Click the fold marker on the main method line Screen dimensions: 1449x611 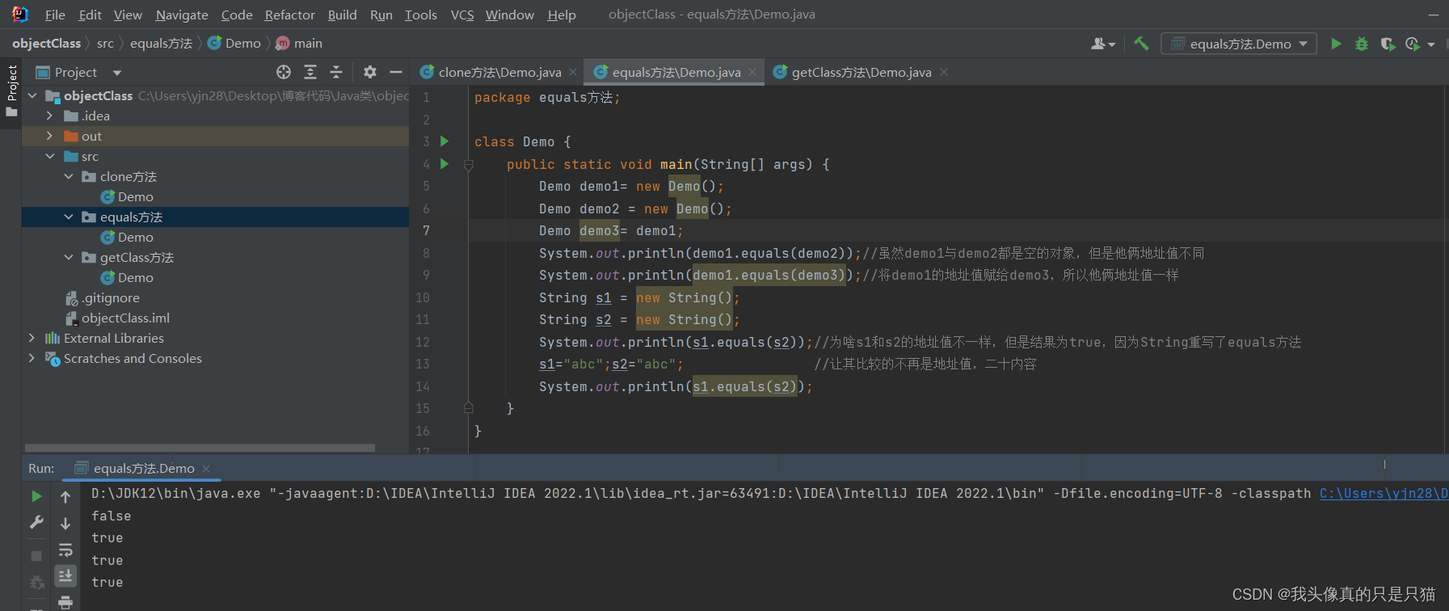click(x=469, y=165)
